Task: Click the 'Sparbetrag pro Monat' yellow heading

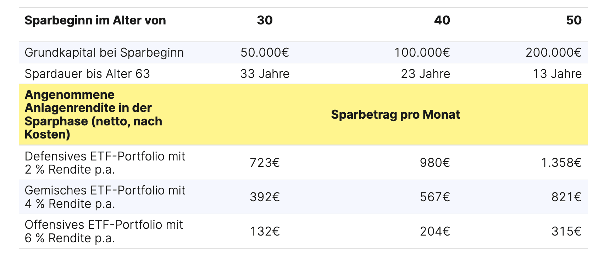Action: click(x=395, y=115)
